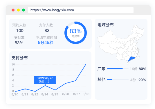Image resolution: width=155 pixels, height=109 pixels.
Task: Click the 广东 progress bar
Action: (x=118, y=69)
